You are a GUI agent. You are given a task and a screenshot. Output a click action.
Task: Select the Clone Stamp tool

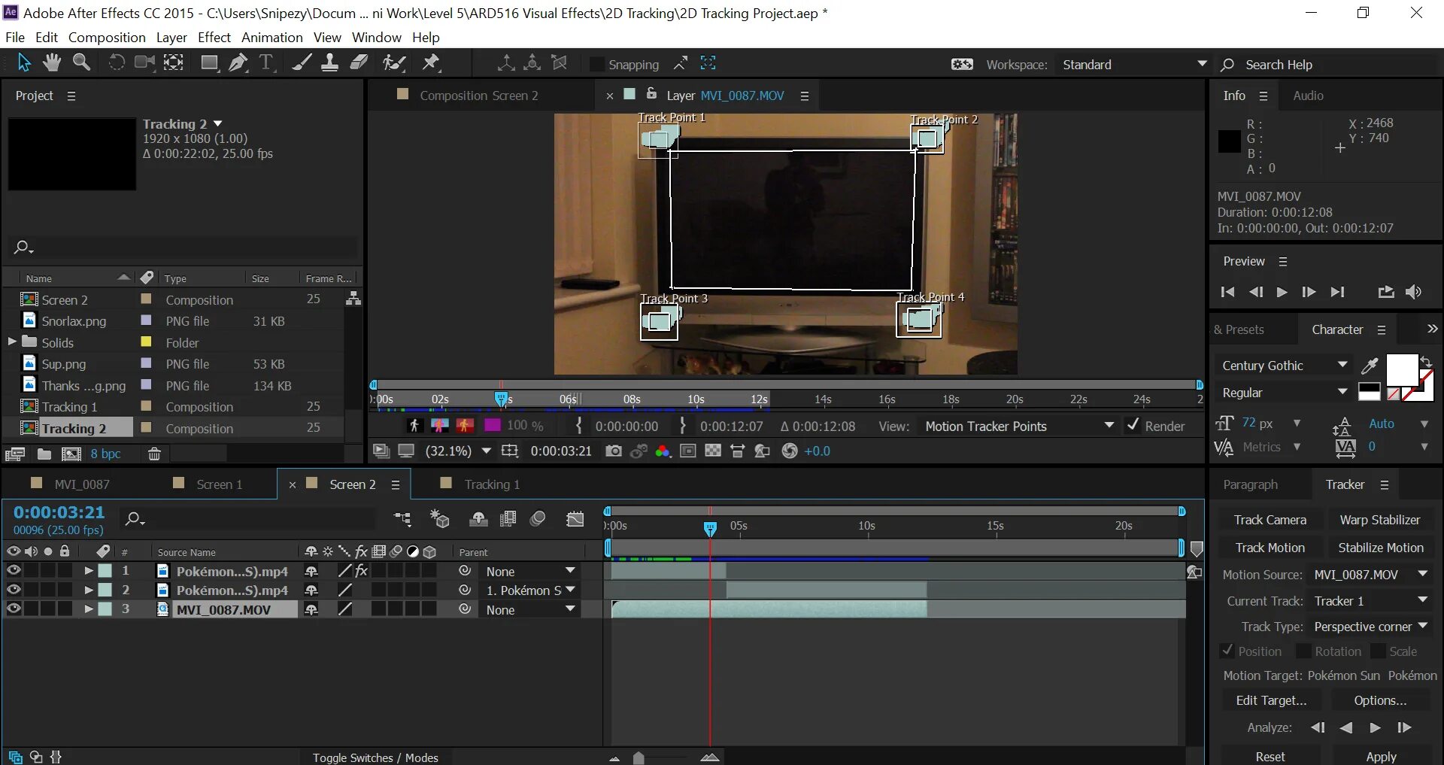[329, 63]
